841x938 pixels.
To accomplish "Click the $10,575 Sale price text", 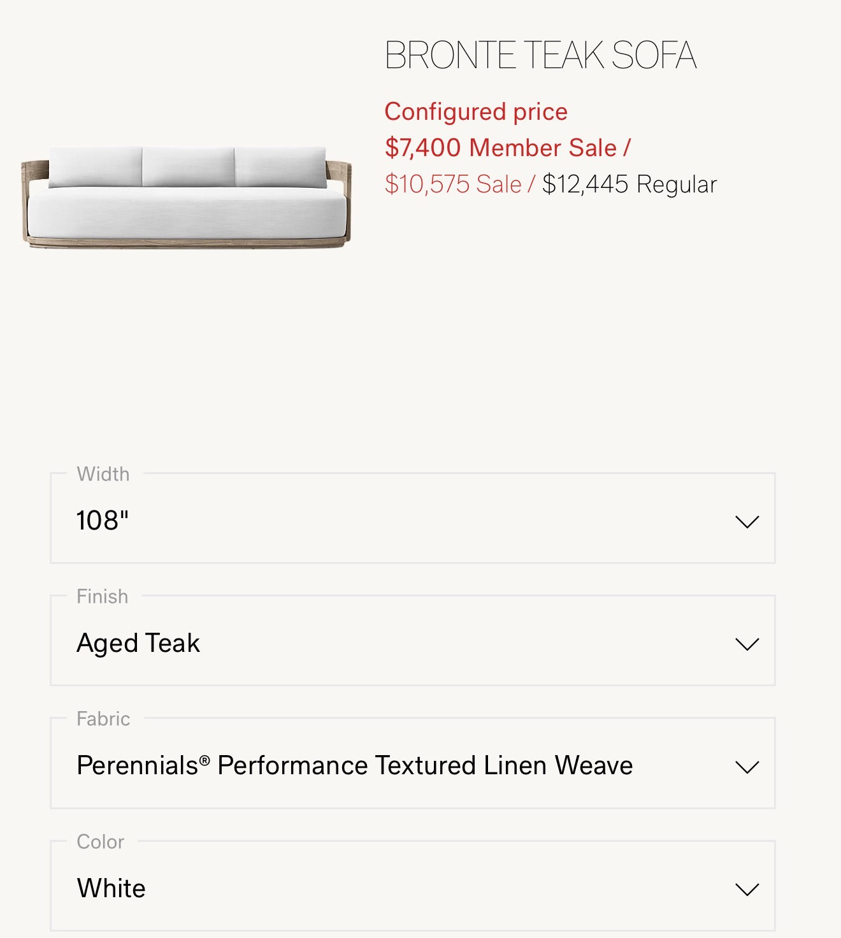I will point(454,184).
